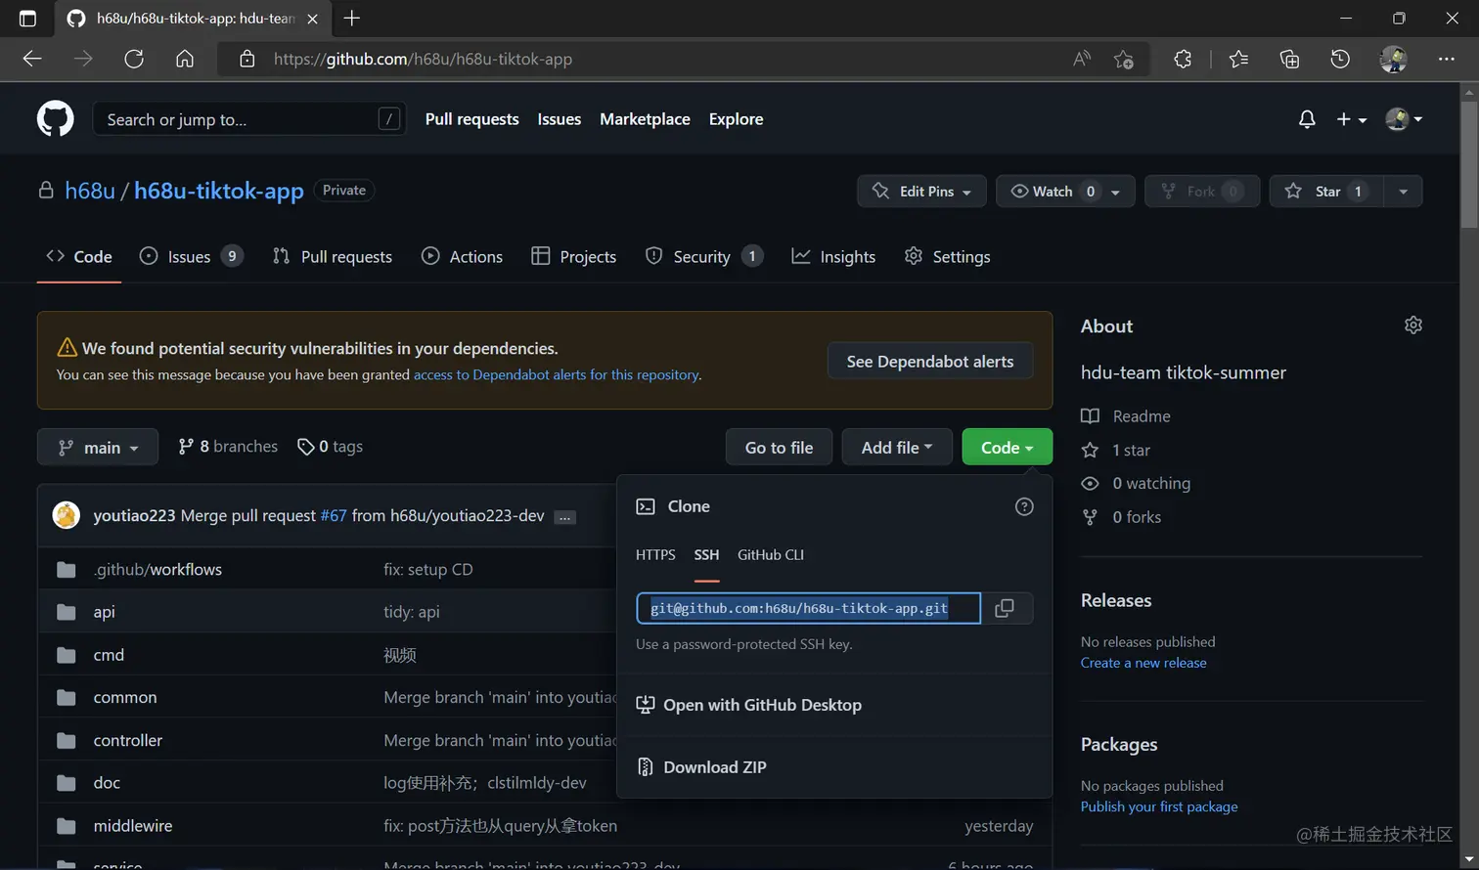Open the notifications bell

tap(1307, 119)
